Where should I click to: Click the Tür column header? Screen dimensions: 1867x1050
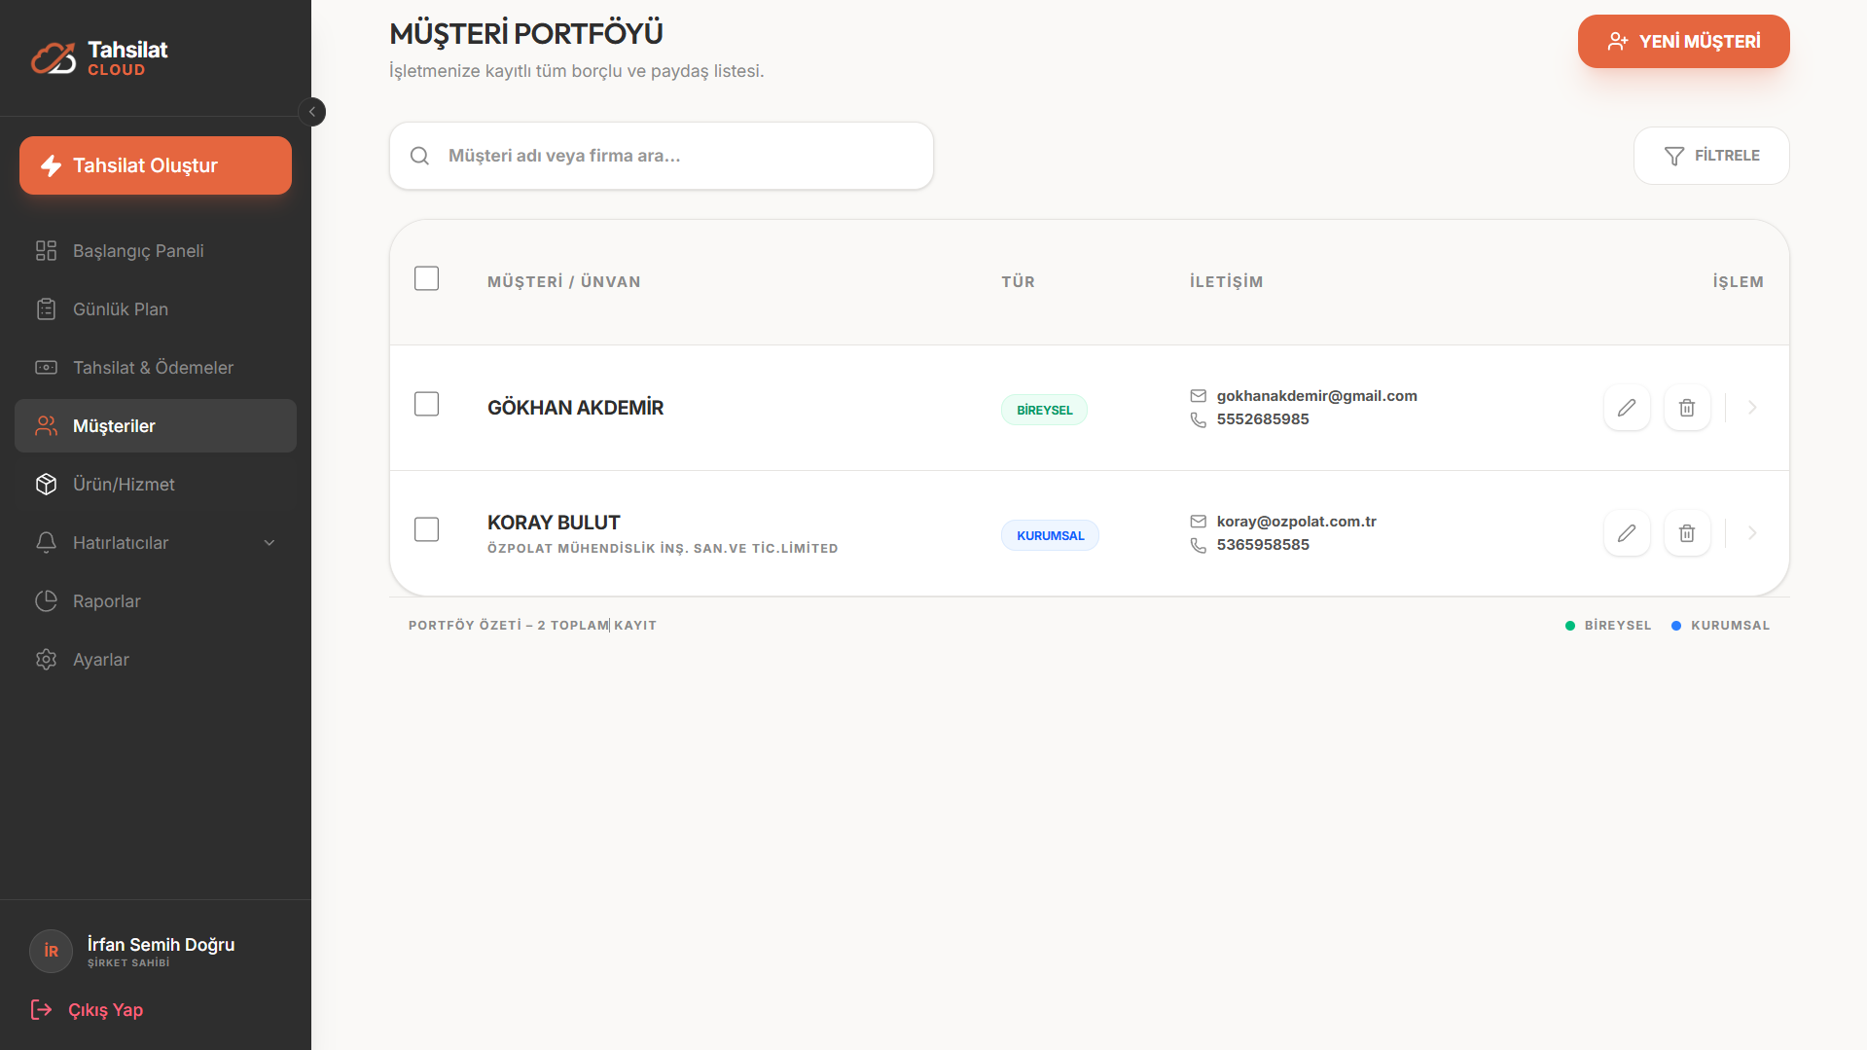click(1019, 282)
